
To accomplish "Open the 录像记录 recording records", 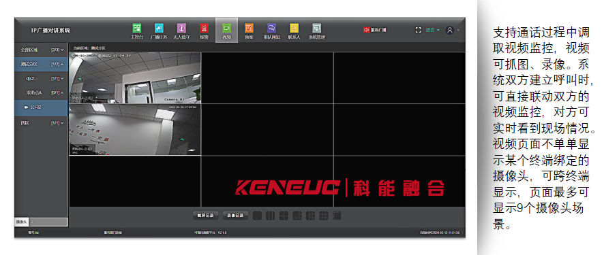I will pos(235,216).
